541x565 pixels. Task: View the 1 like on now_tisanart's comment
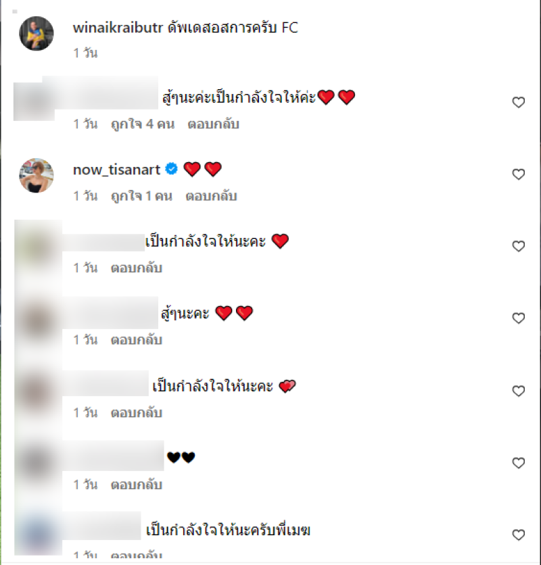[x=141, y=197]
